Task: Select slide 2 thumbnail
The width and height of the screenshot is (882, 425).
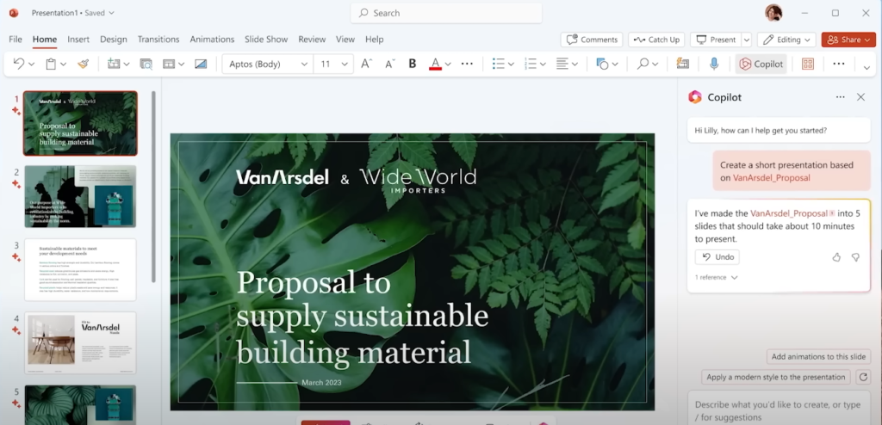Action: tap(80, 196)
